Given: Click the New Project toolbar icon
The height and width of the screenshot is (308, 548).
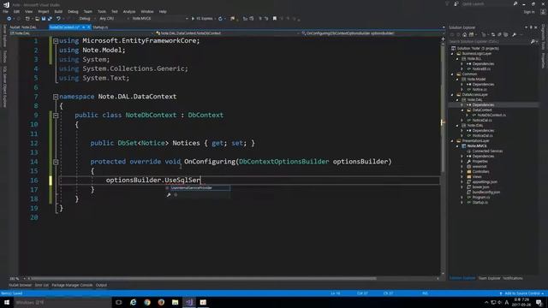Looking at the screenshot, I should pyautogui.click(x=27, y=19).
